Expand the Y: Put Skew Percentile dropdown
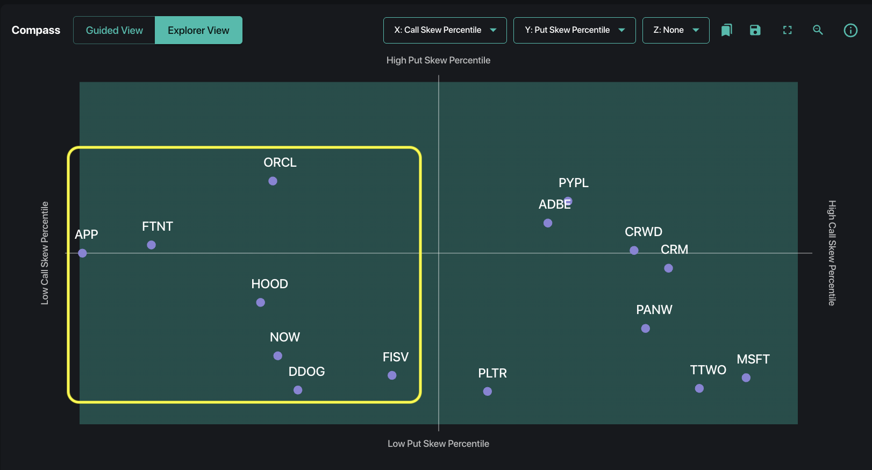872x470 pixels. click(x=574, y=30)
